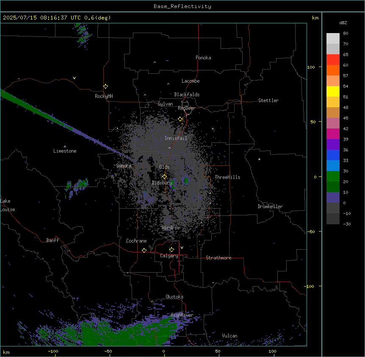Select the dark green 20-10 dBZ swatch
Screen dimensions: 365x357
tap(333, 187)
